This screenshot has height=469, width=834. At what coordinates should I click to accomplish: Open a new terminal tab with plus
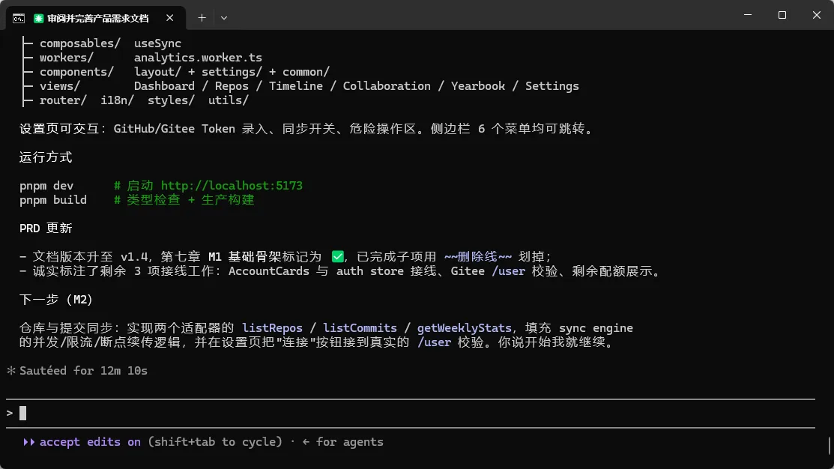(x=202, y=17)
